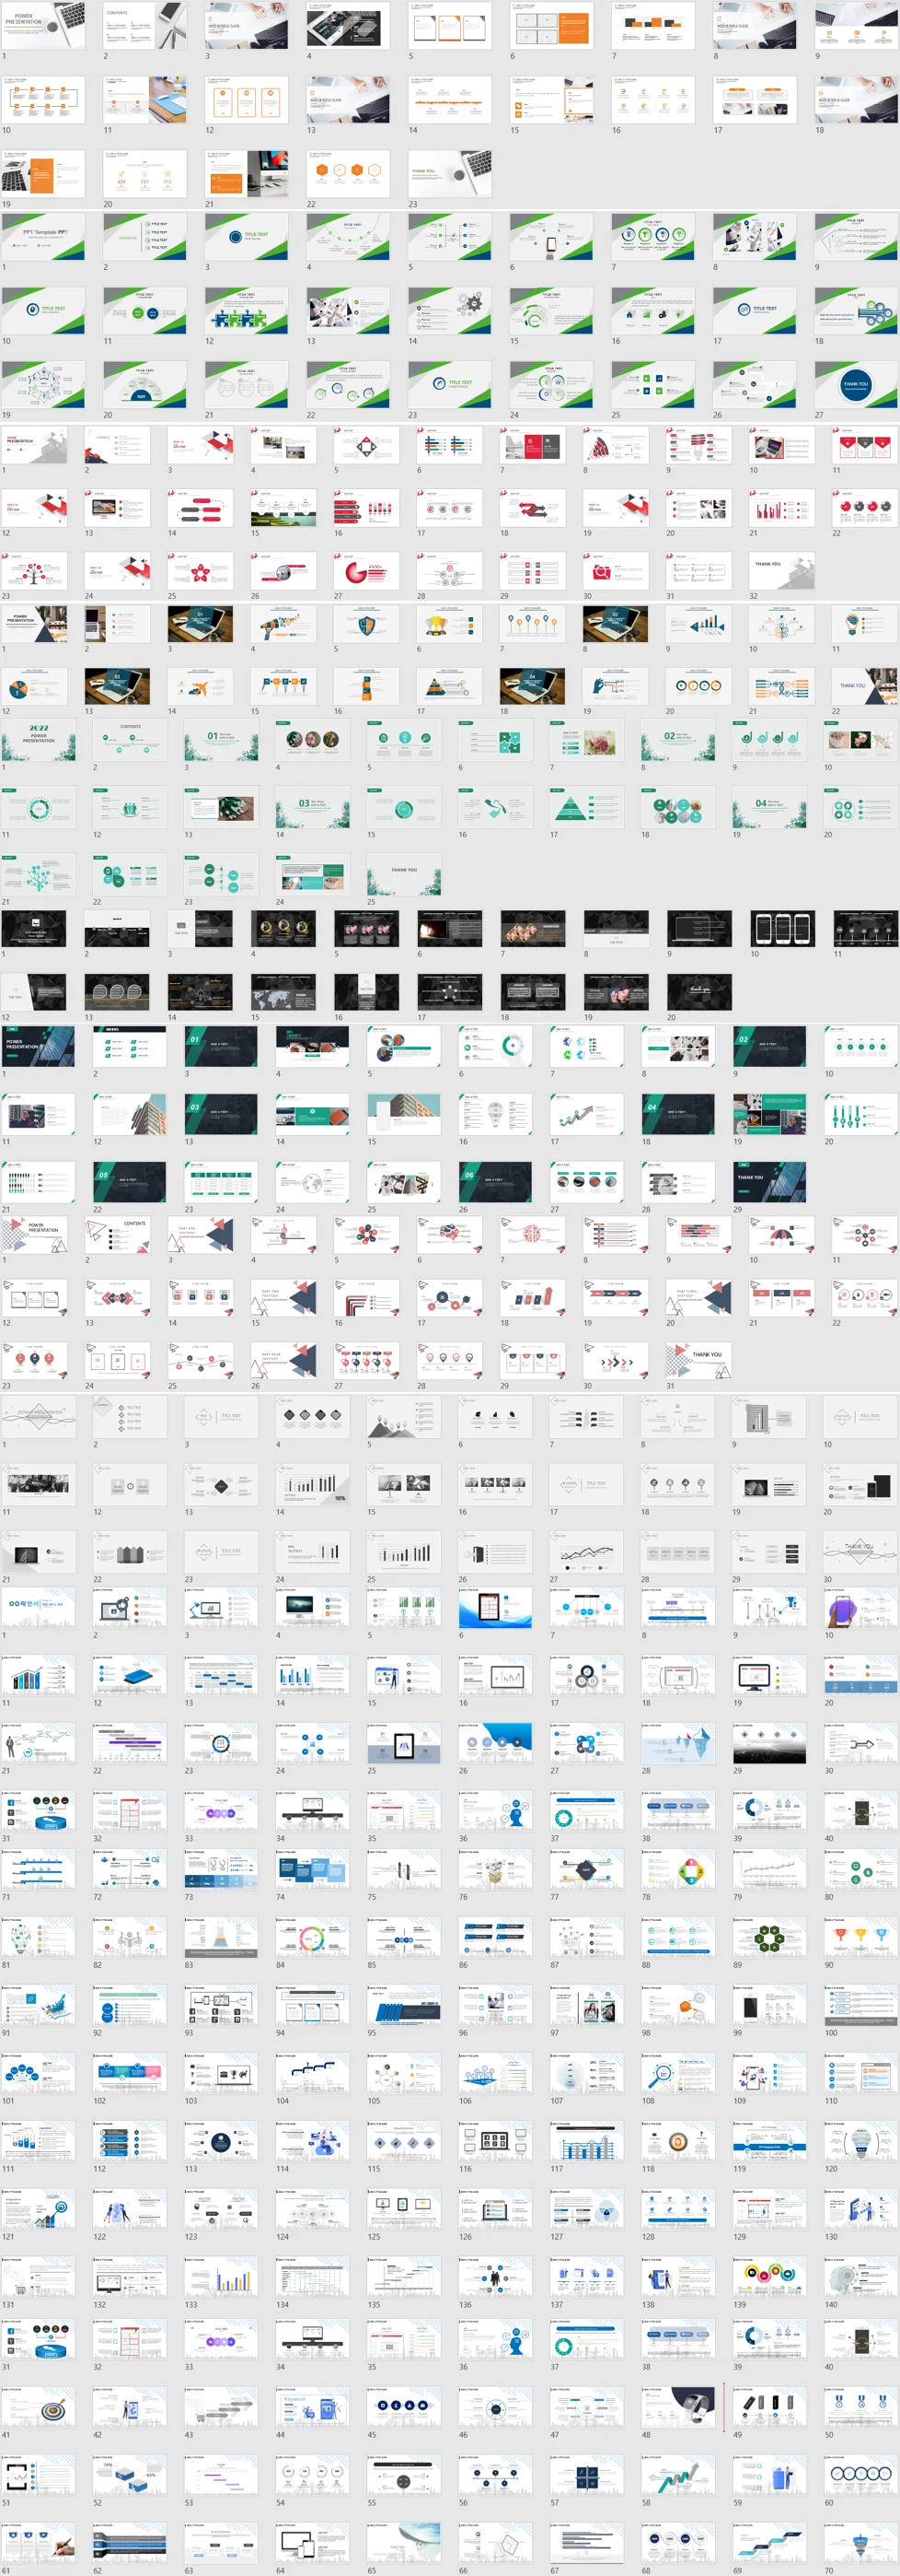
Task: Click the gray gears slide in green deck
Action: click(449, 310)
